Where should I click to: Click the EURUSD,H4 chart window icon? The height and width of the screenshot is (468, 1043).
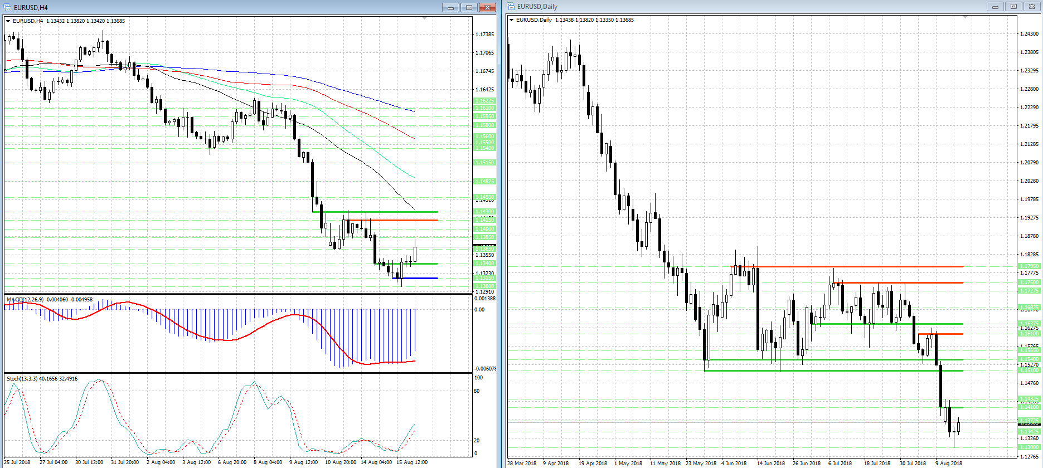(8, 7)
